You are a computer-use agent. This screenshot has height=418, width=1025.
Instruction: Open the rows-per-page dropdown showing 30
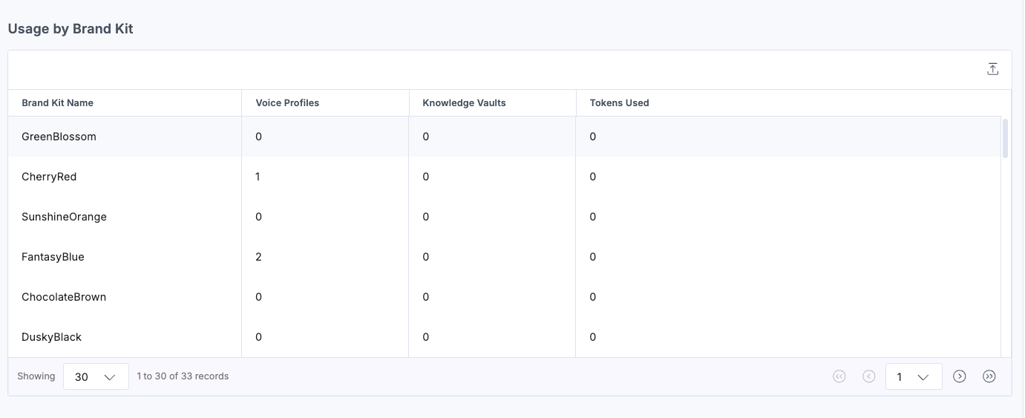(96, 376)
